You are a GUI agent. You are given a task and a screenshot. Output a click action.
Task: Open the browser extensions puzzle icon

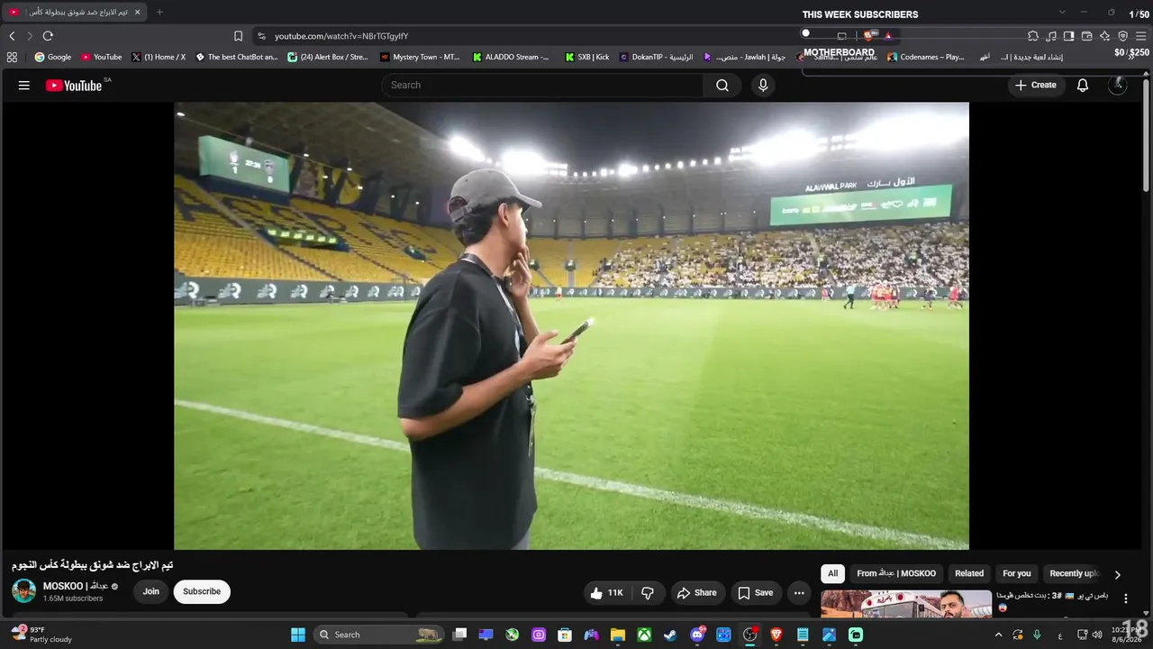pos(1033,36)
